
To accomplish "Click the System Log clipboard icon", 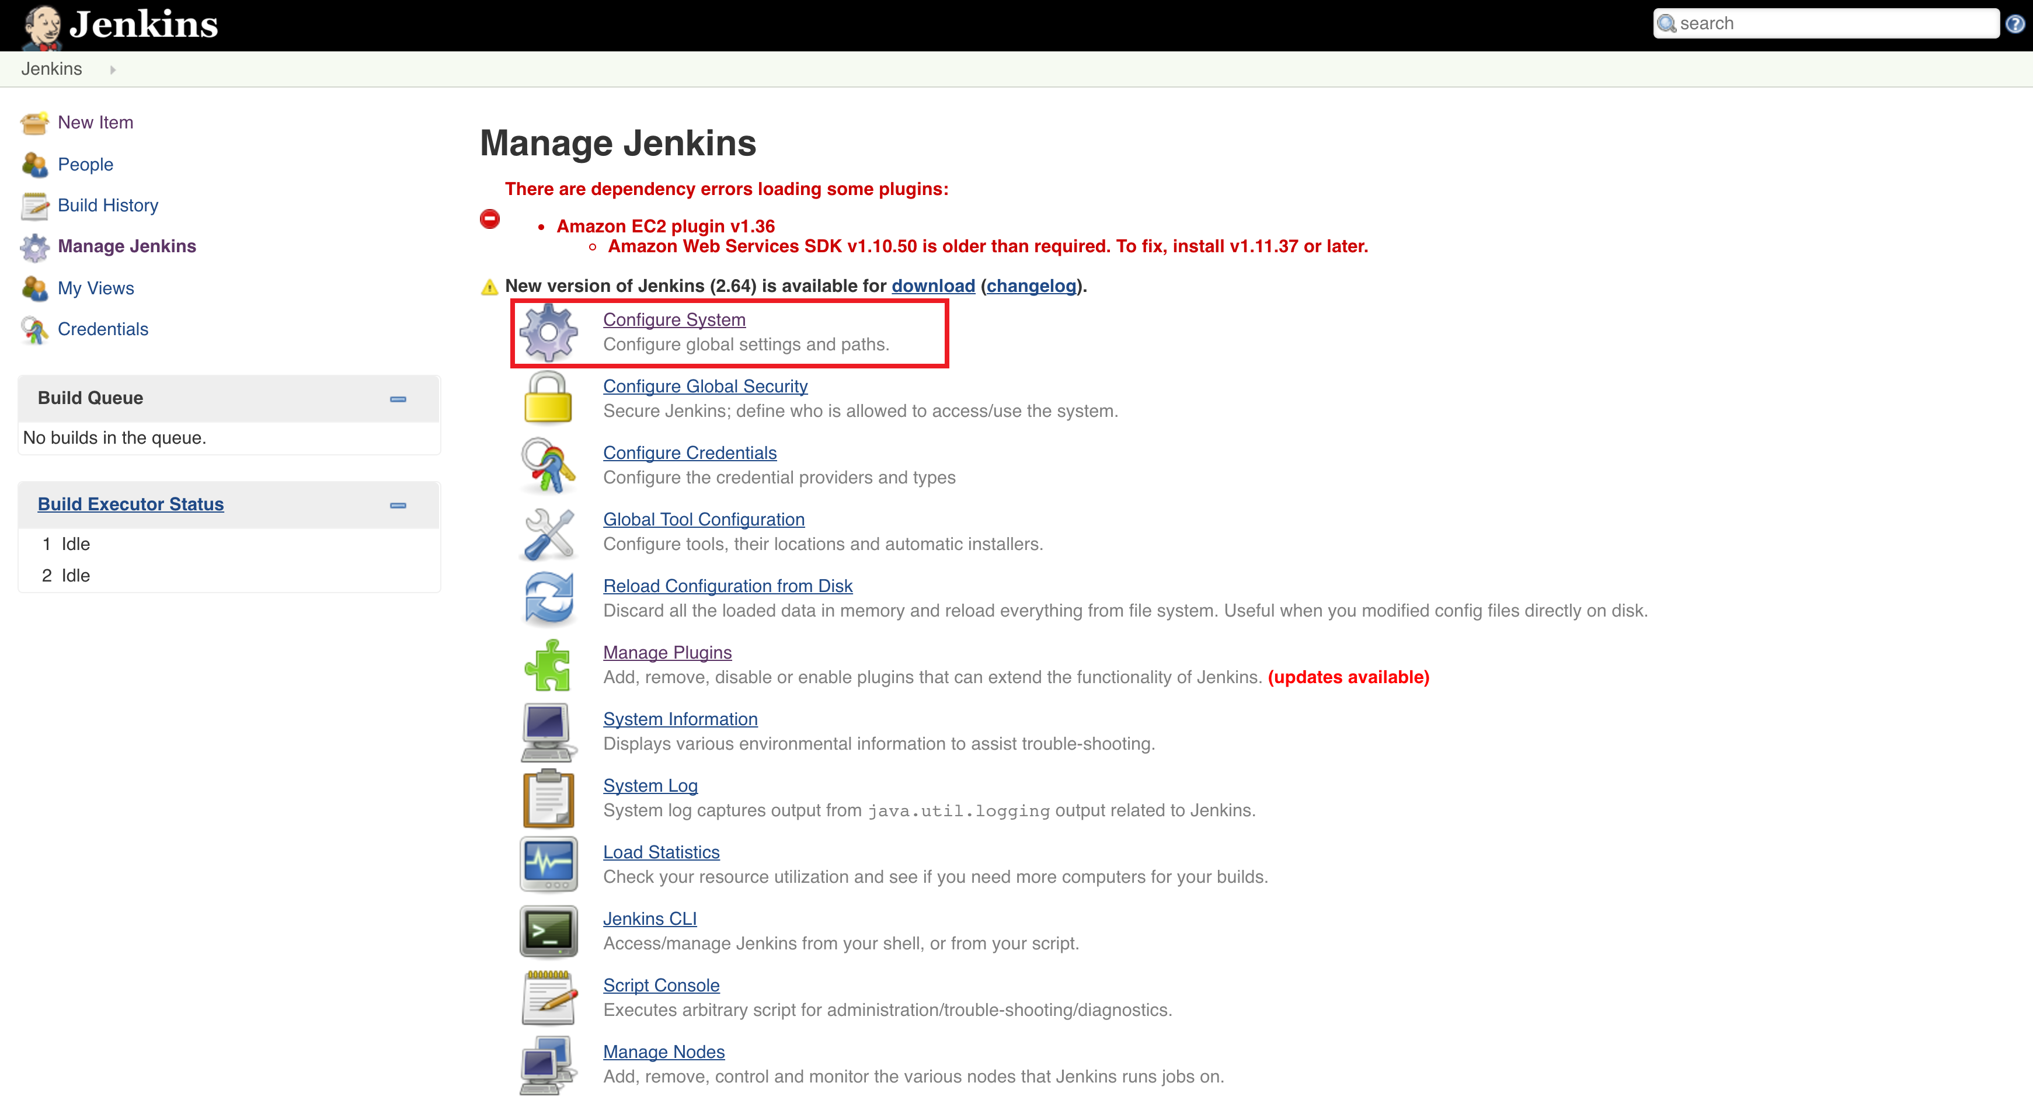I will click(548, 799).
